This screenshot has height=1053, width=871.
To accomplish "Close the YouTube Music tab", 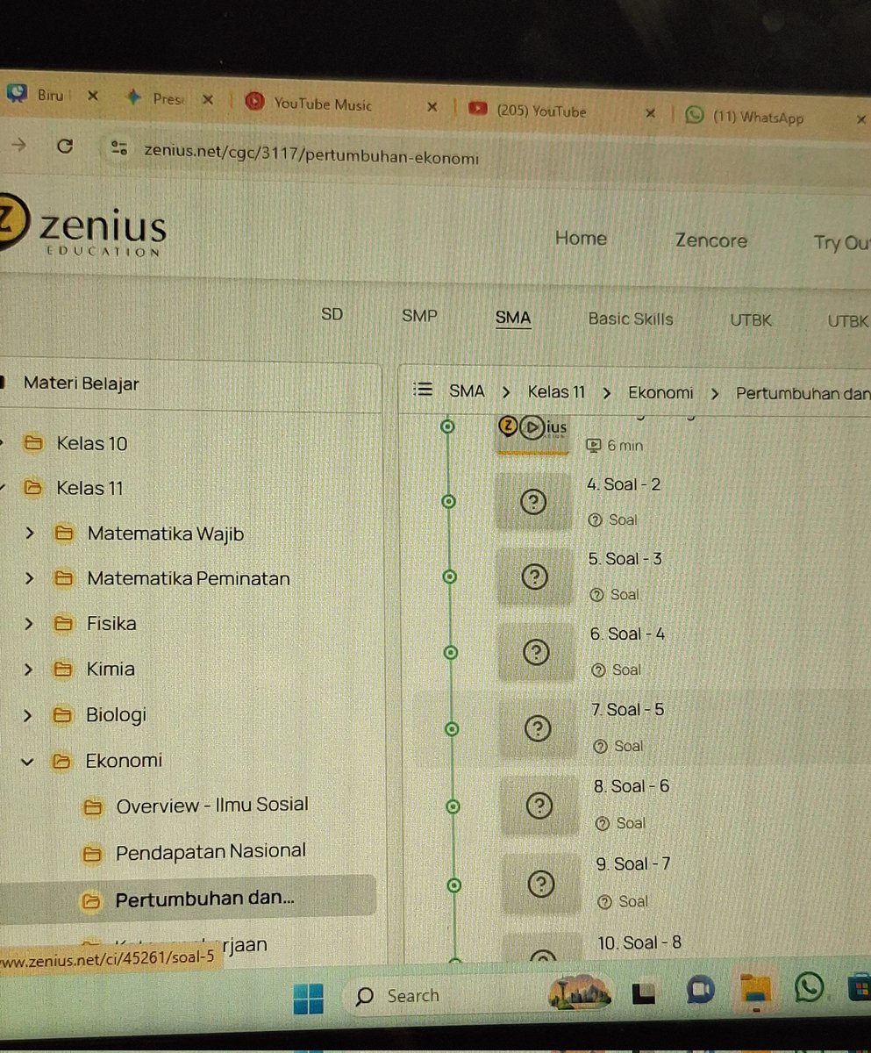I will (432, 107).
